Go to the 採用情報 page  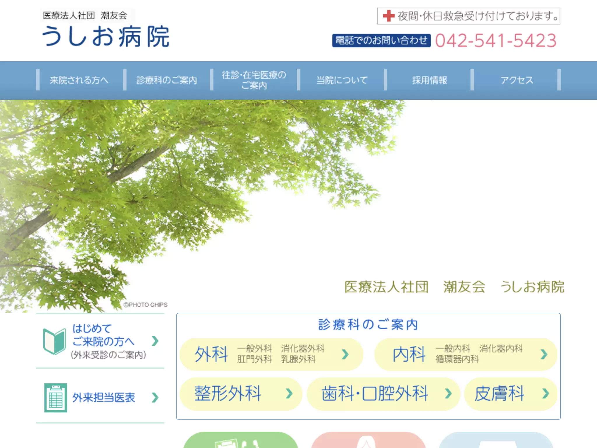pyautogui.click(x=429, y=80)
